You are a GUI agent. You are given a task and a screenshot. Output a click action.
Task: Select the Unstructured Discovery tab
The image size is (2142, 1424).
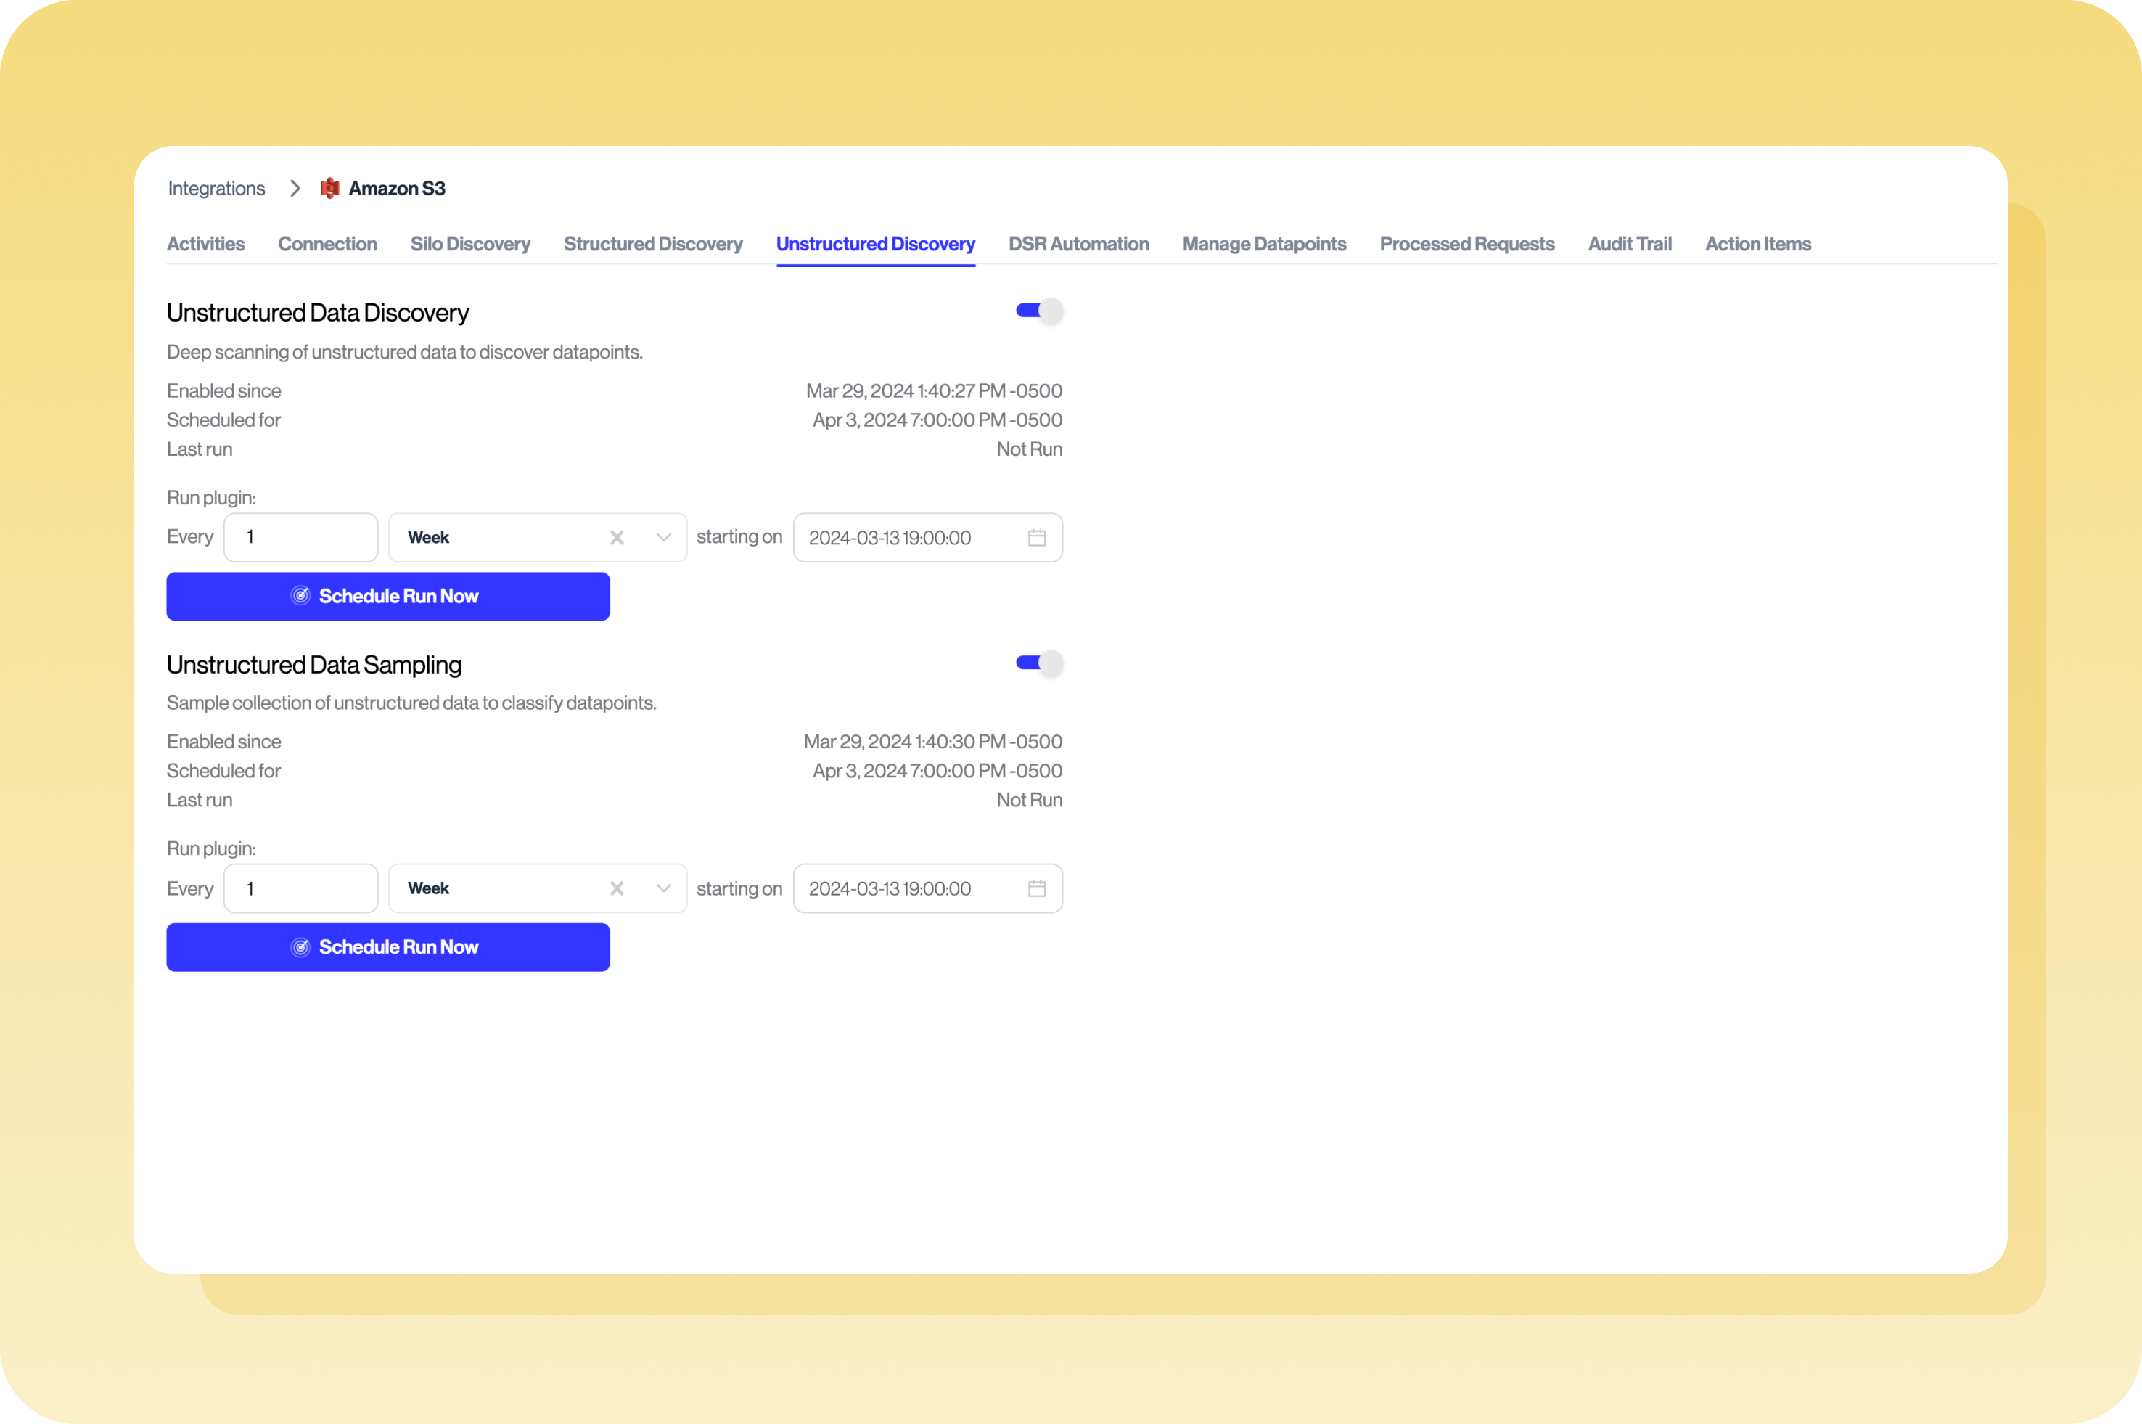point(875,243)
